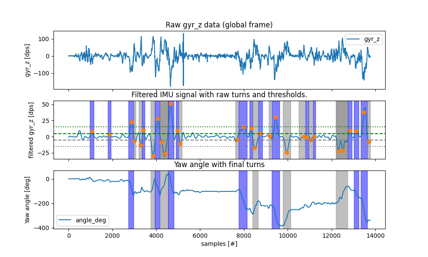Click the blue line sample in angle_deg legend
The image size is (428, 257).
pos(65,220)
